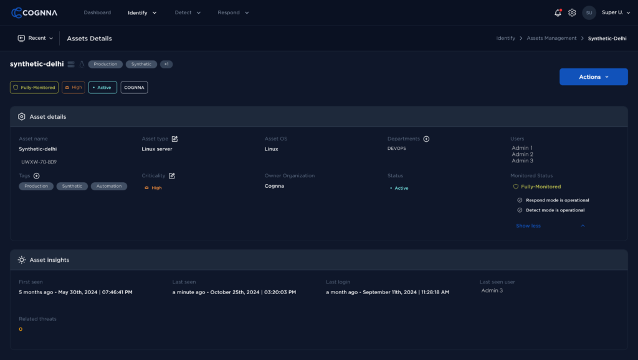Click server icon beside synthetic-delhi title
638x360 pixels.
tap(71, 64)
